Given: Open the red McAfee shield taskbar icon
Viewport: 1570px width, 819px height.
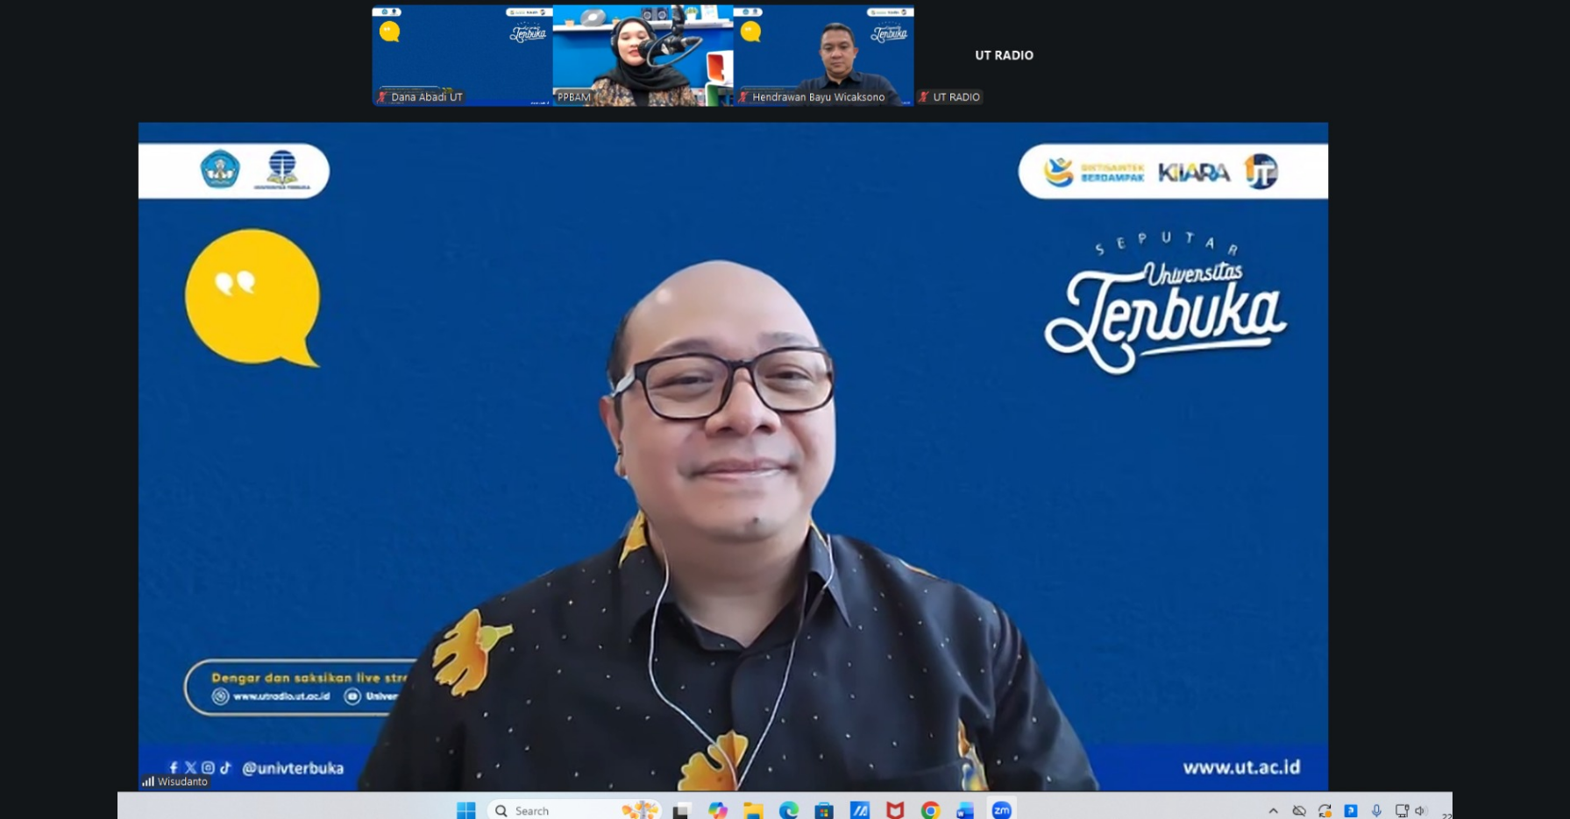Looking at the screenshot, I should (895, 810).
